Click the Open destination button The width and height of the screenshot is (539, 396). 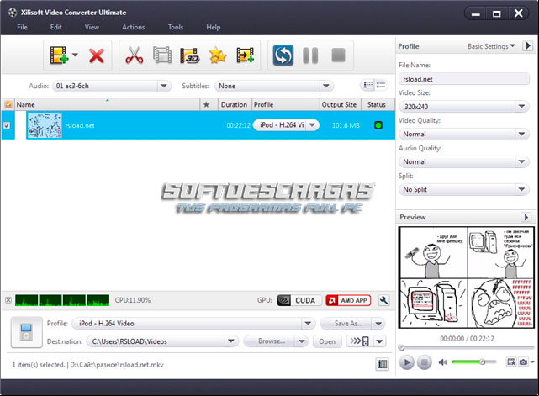tap(327, 341)
